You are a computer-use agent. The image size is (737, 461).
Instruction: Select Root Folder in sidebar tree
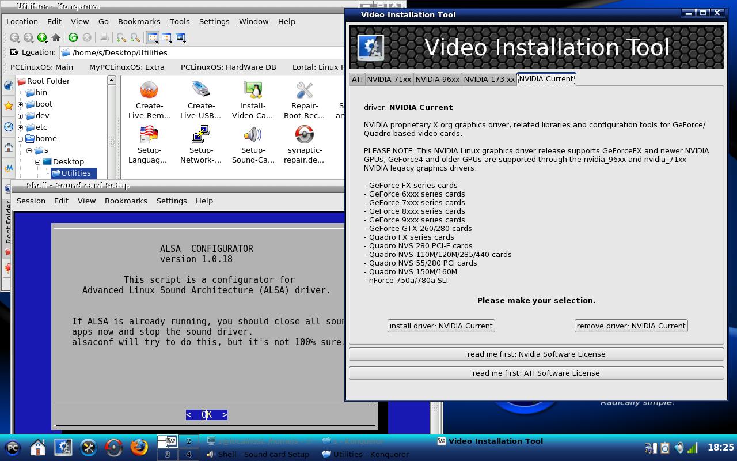click(x=48, y=81)
